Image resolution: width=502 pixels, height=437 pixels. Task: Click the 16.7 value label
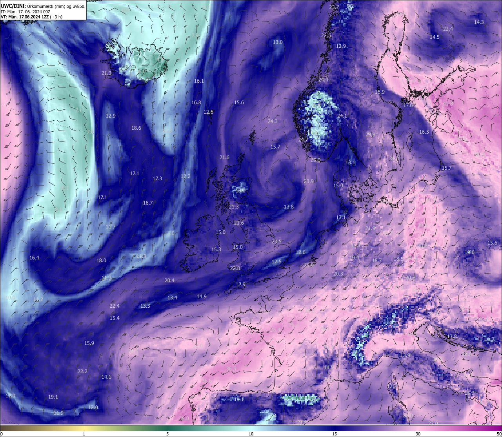pos(148,203)
